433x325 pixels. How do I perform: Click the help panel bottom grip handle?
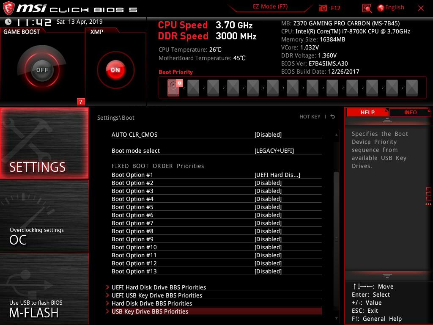(x=387, y=276)
